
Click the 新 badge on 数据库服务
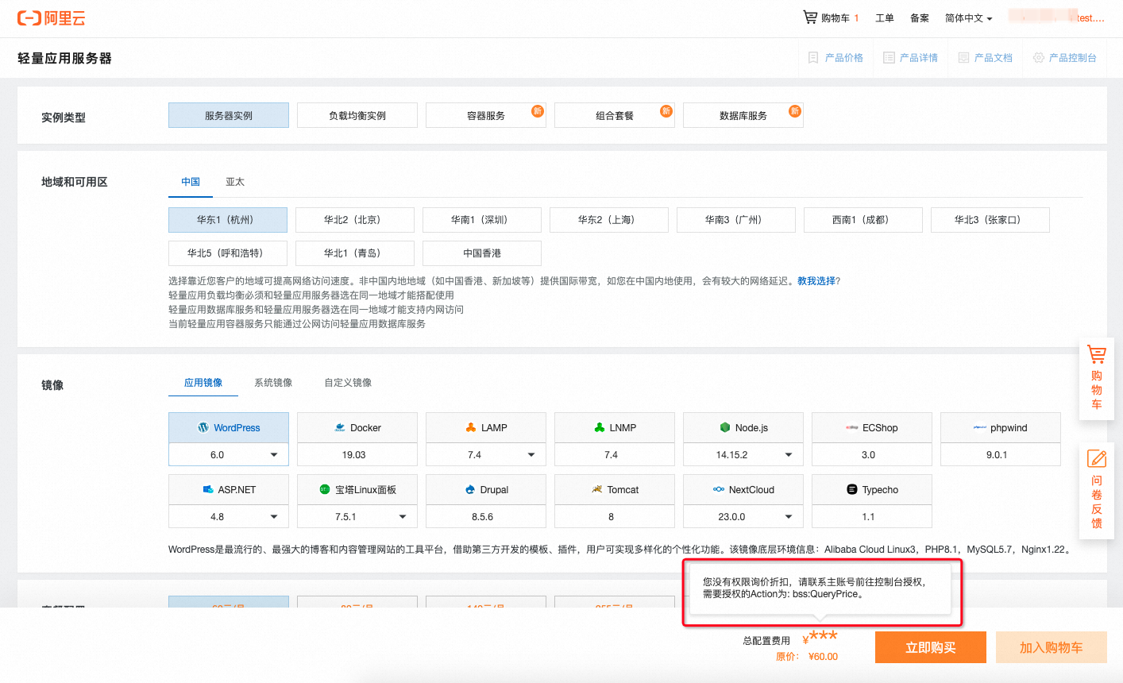[x=795, y=110]
